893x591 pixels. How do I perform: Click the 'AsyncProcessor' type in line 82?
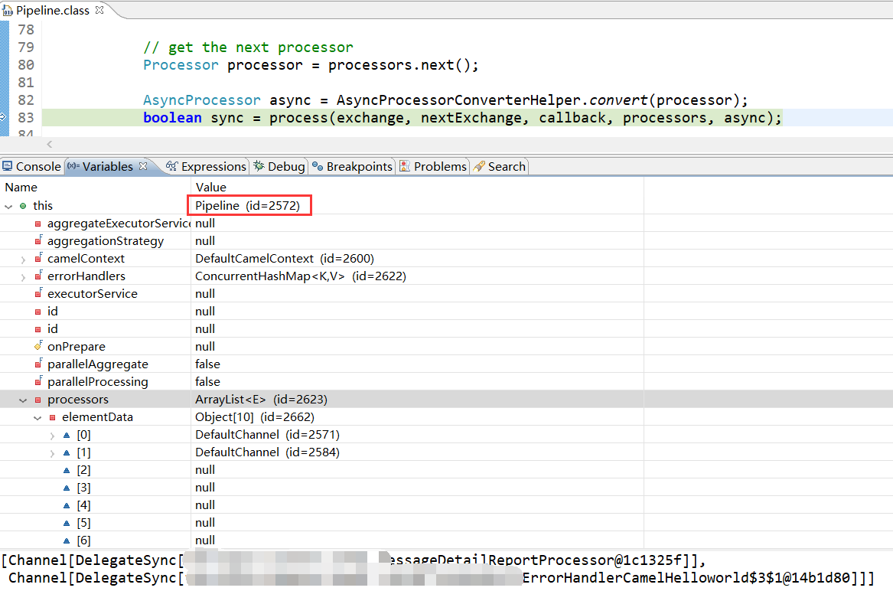201,100
